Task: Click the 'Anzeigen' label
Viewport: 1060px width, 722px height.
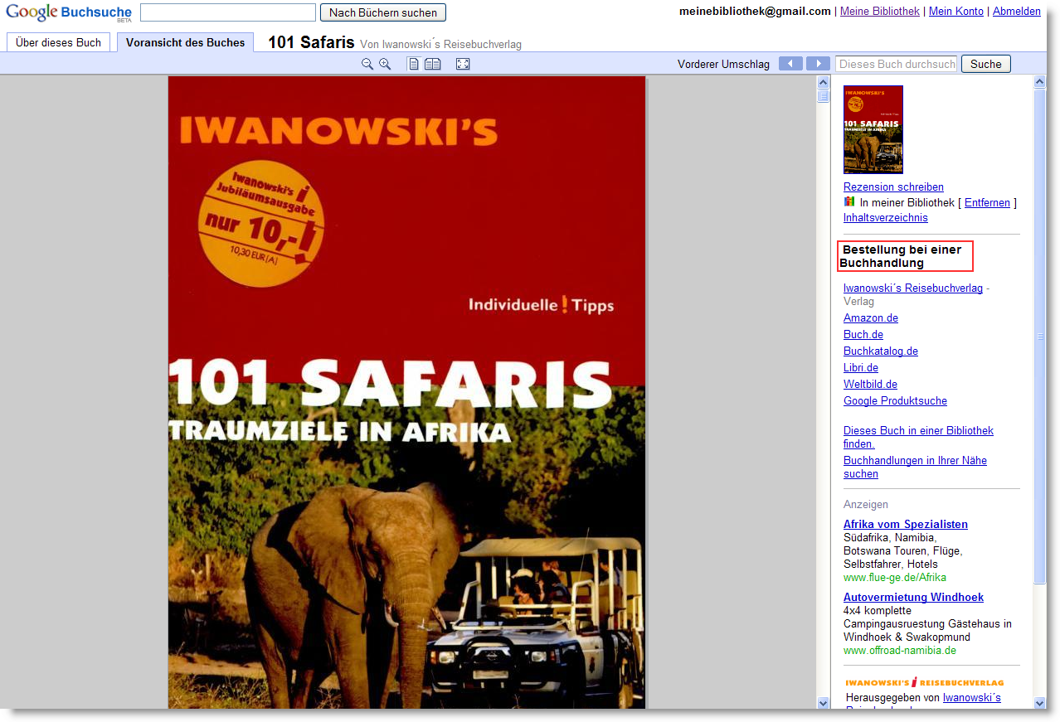Action: coord(866,504)
